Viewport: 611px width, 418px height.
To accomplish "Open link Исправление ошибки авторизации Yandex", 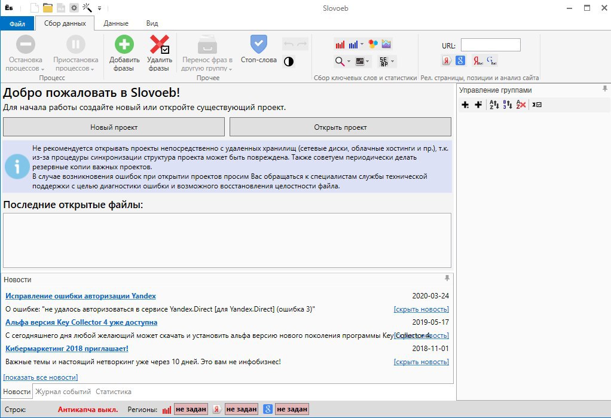I will pyautogui.click(x=81, y=296).
